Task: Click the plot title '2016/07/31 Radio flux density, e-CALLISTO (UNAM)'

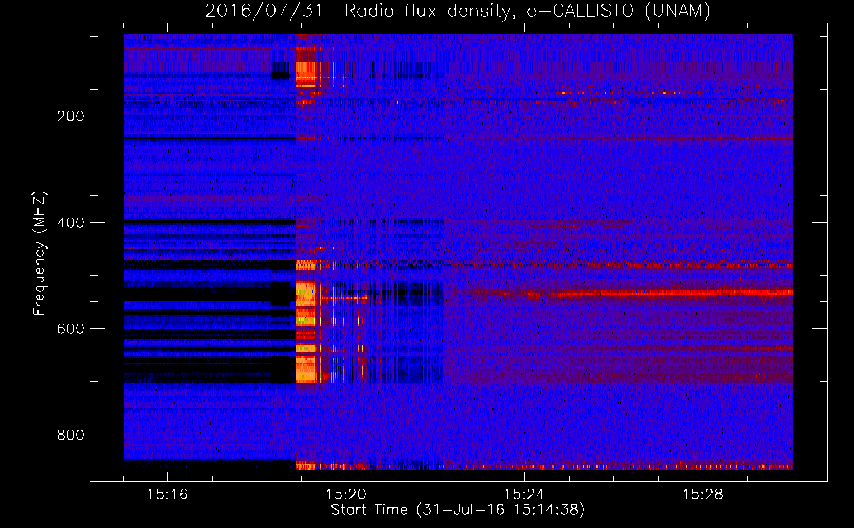Action: pos(458,11)
